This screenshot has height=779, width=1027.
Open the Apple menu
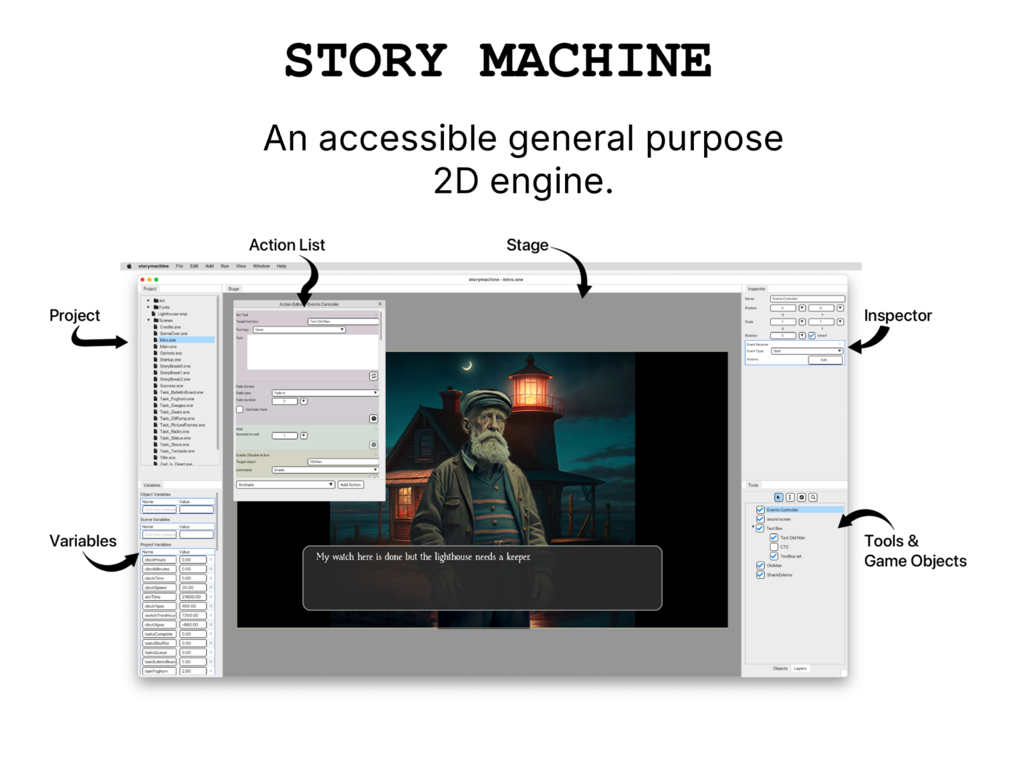coord(129,266)
